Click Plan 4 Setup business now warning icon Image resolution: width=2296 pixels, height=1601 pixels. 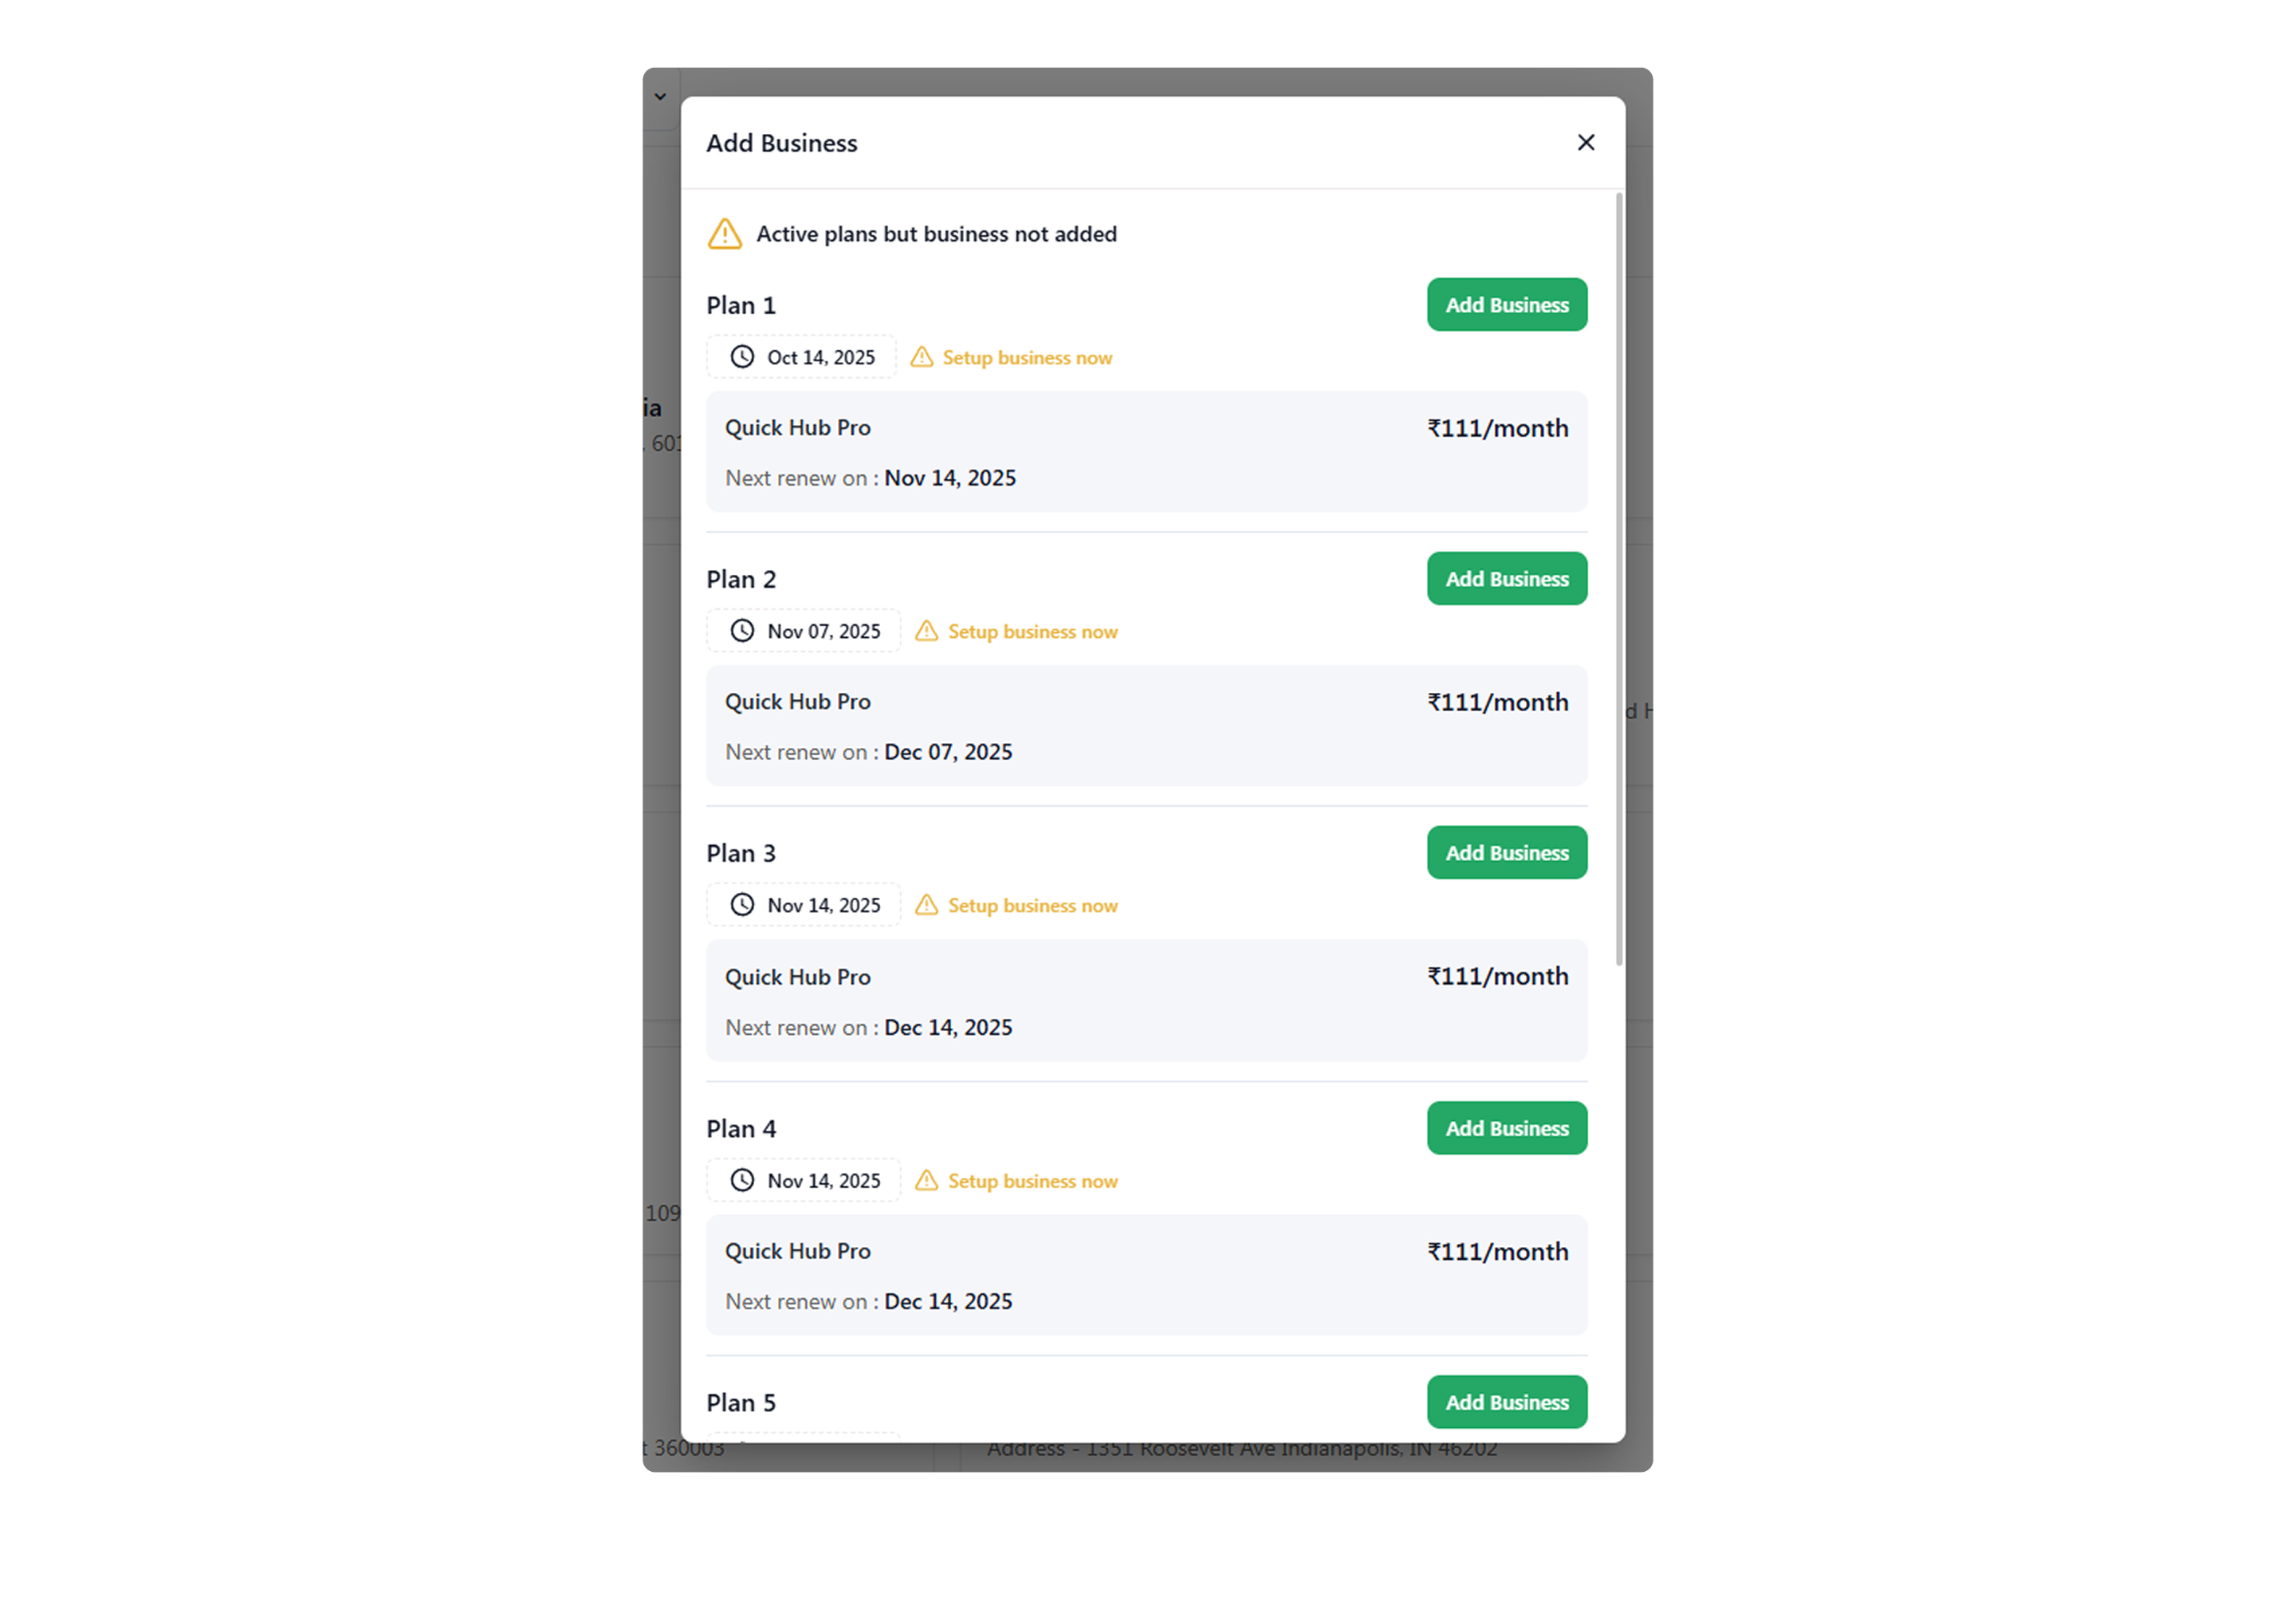click(927, 1180)
